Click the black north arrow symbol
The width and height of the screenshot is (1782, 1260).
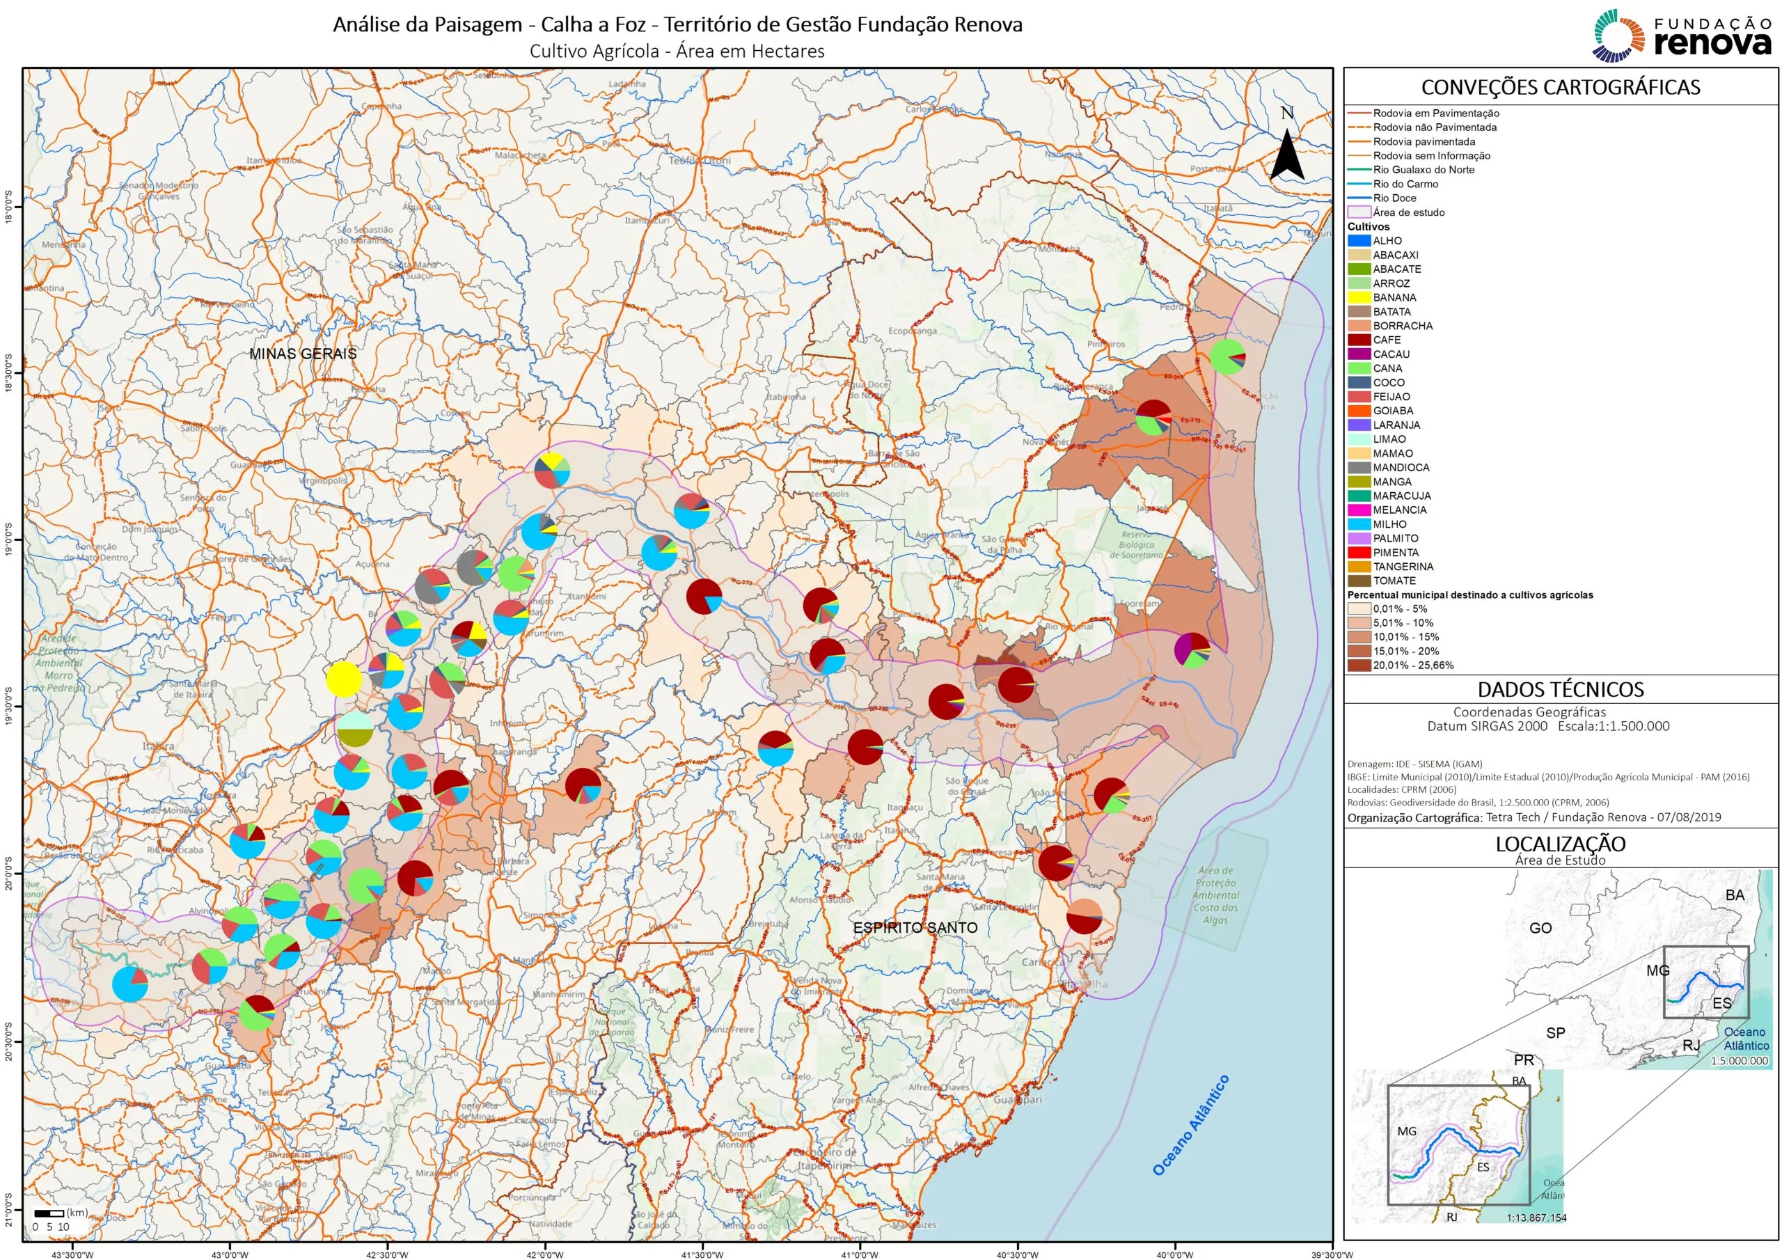1287,155
